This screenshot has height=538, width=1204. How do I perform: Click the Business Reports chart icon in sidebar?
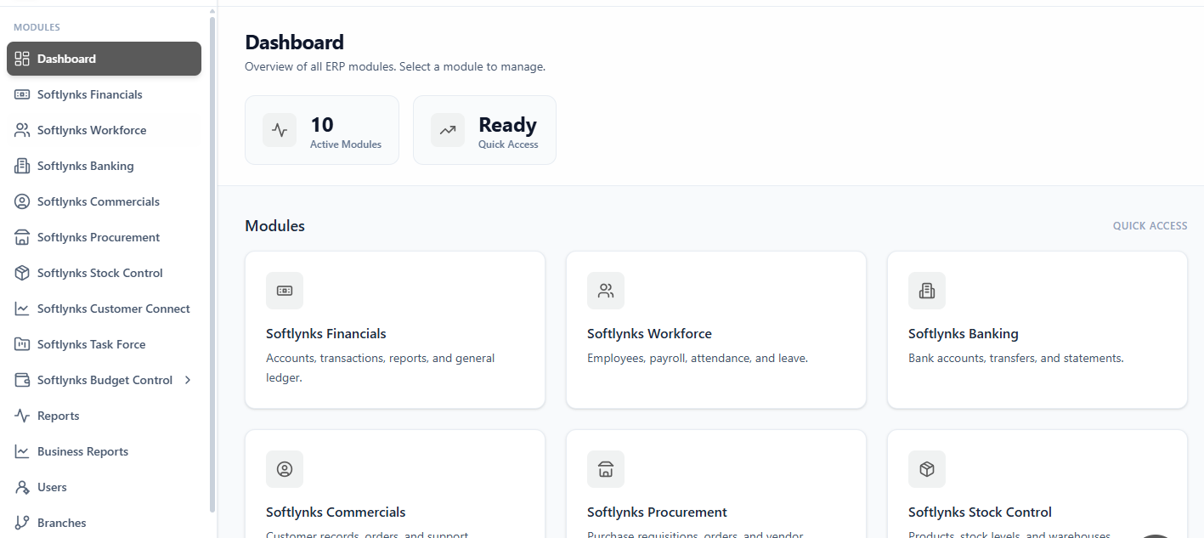click(22, 451)
